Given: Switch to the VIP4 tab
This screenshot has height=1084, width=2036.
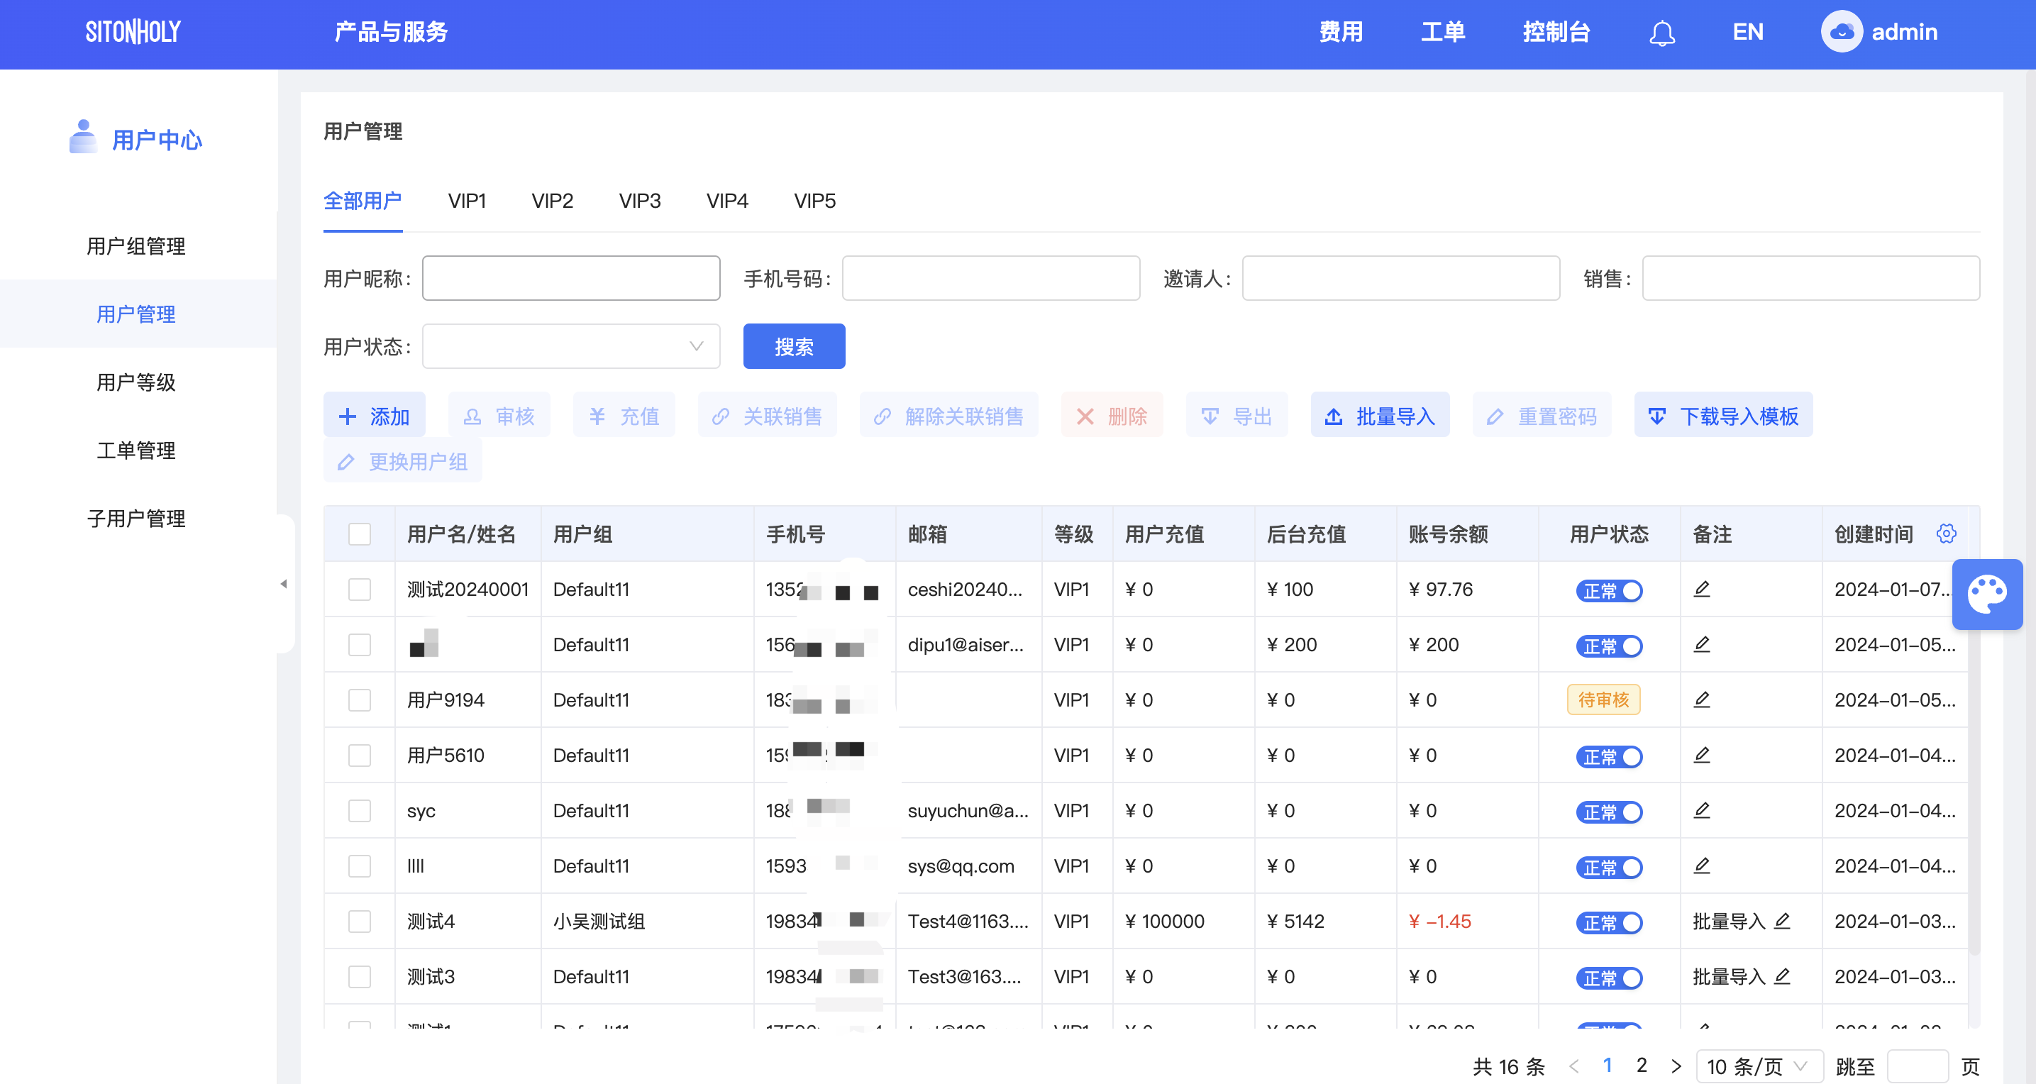Looking at the screenshot, I should 727,201.
